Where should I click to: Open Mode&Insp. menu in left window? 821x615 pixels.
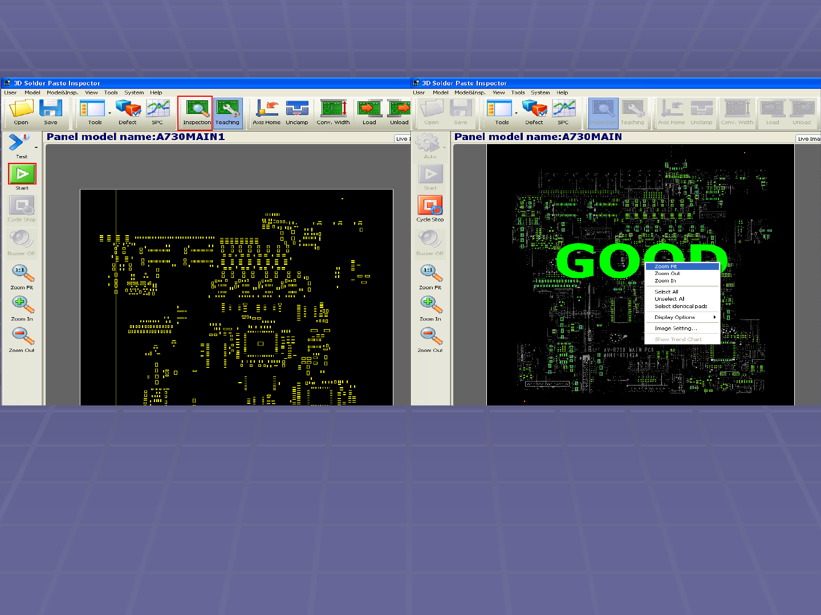[x=62, y=92]
